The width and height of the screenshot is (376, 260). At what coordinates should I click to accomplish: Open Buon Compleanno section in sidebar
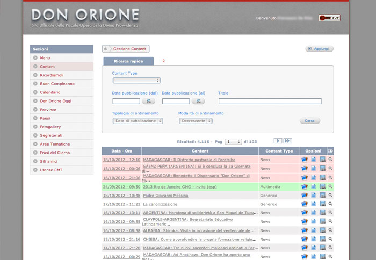click(x=62, y=84)
